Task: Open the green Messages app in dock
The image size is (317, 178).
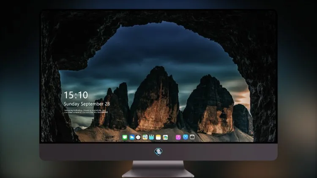Action: (x=125, y=138)
